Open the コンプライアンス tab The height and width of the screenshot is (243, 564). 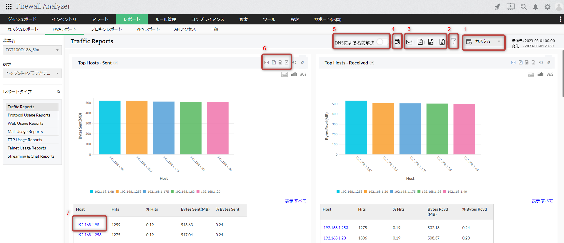(208, 19)
